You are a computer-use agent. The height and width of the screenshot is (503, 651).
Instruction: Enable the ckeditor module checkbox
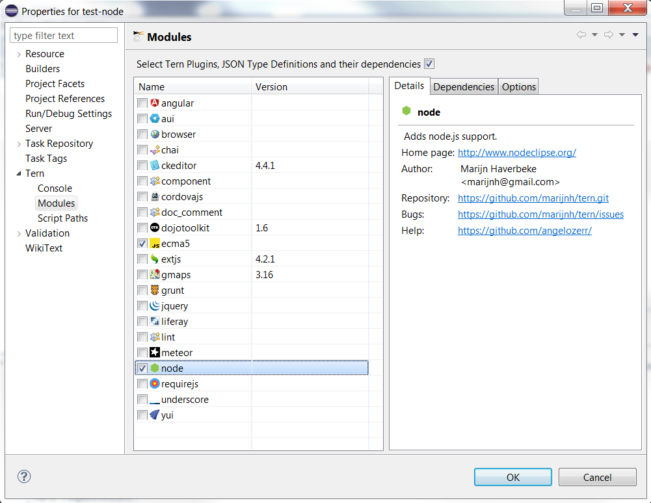tap(142, 165)
